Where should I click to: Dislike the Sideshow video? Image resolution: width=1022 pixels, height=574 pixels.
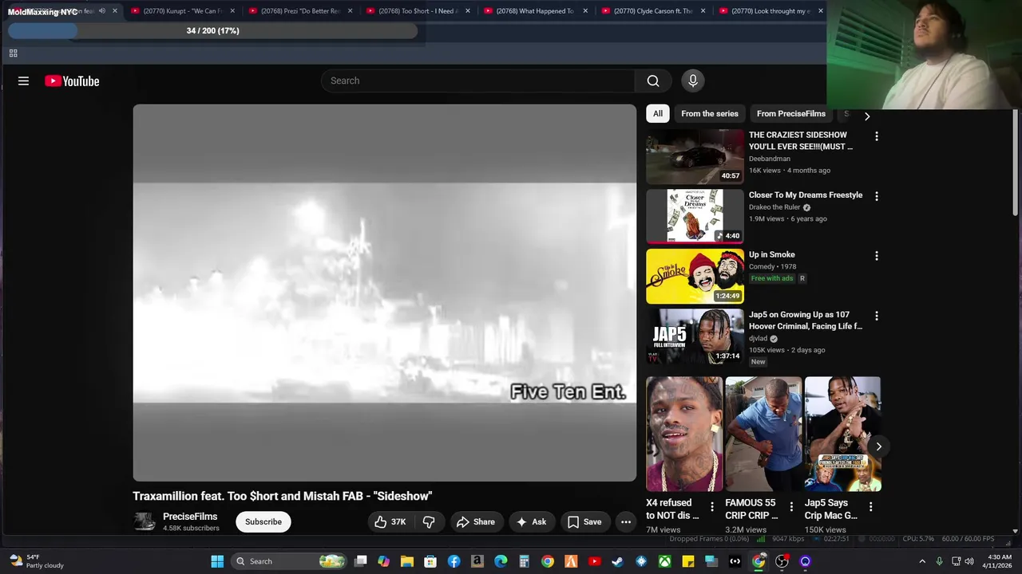coord(429,521)
